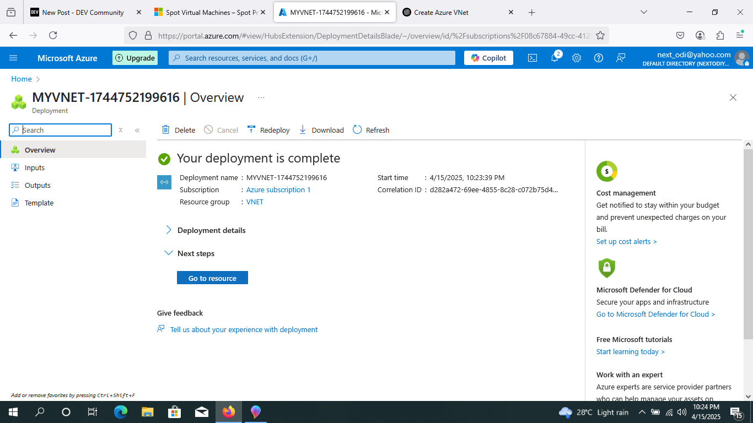Click the Refresh toolbar icon
The width and height of the screenshot is (753, 423).
pyautogui.click(x=357, y=129)
